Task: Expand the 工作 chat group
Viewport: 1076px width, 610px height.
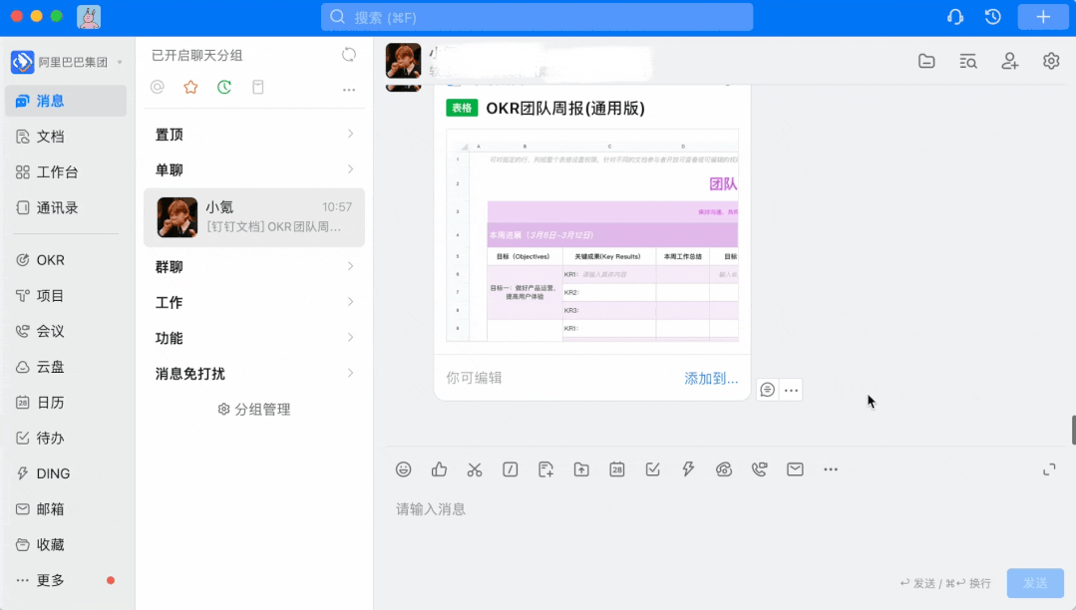Action: tap(254, 303)
